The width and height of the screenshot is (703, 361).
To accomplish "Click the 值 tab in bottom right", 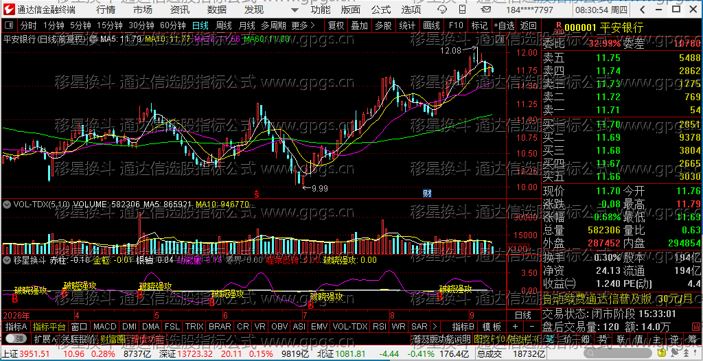I will (x=639, y=338).
